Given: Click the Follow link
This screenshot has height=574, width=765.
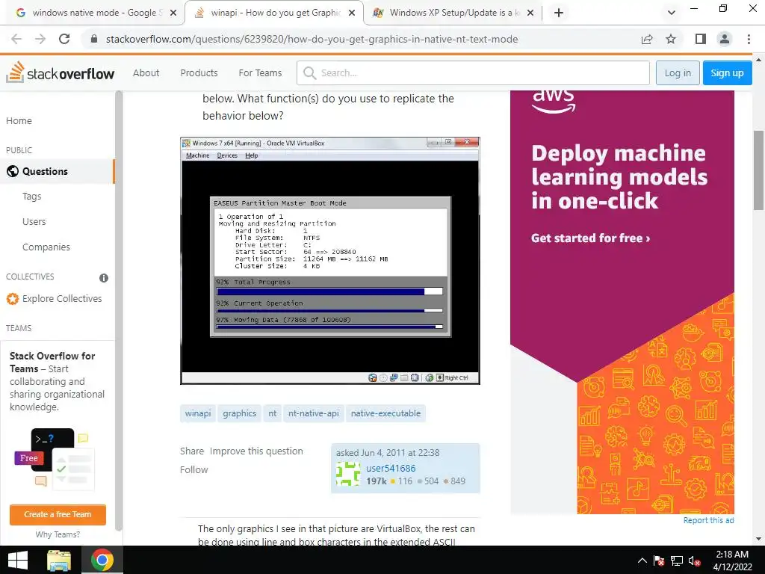Looking at the screenshot, I should tap(193, 469).
